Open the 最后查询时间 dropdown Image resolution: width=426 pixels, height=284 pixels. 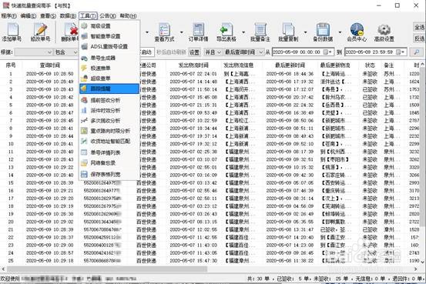point(243,52)
